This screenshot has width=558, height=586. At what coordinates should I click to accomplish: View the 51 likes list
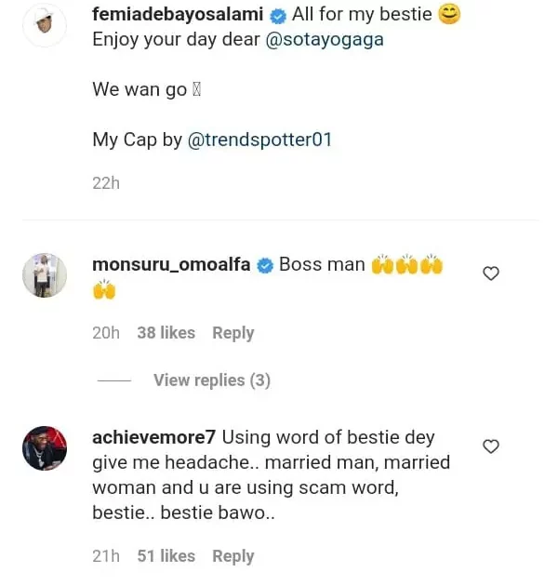[x=166, y=556]
